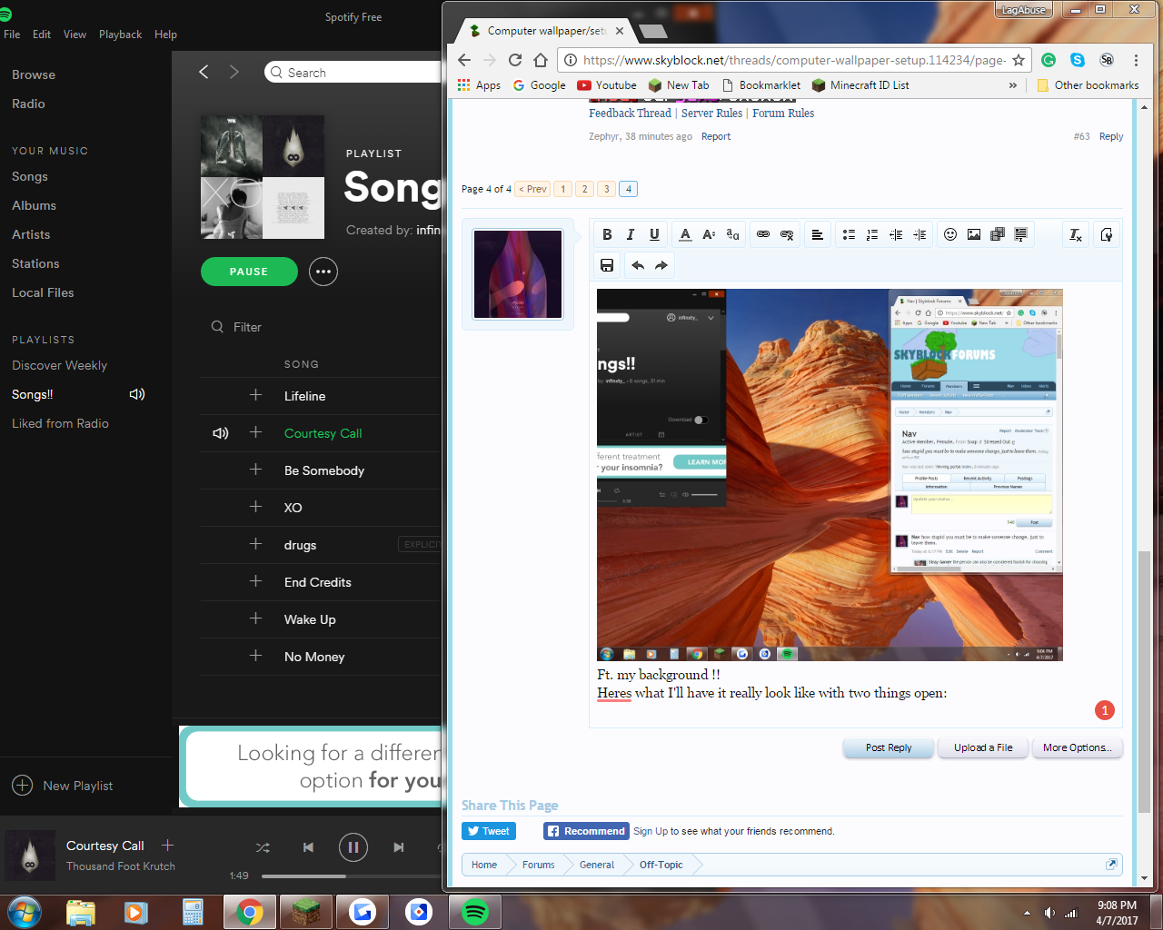Go to page 3 of the thread
This screenshot has height=930, width=1163.
pos(606,189)
